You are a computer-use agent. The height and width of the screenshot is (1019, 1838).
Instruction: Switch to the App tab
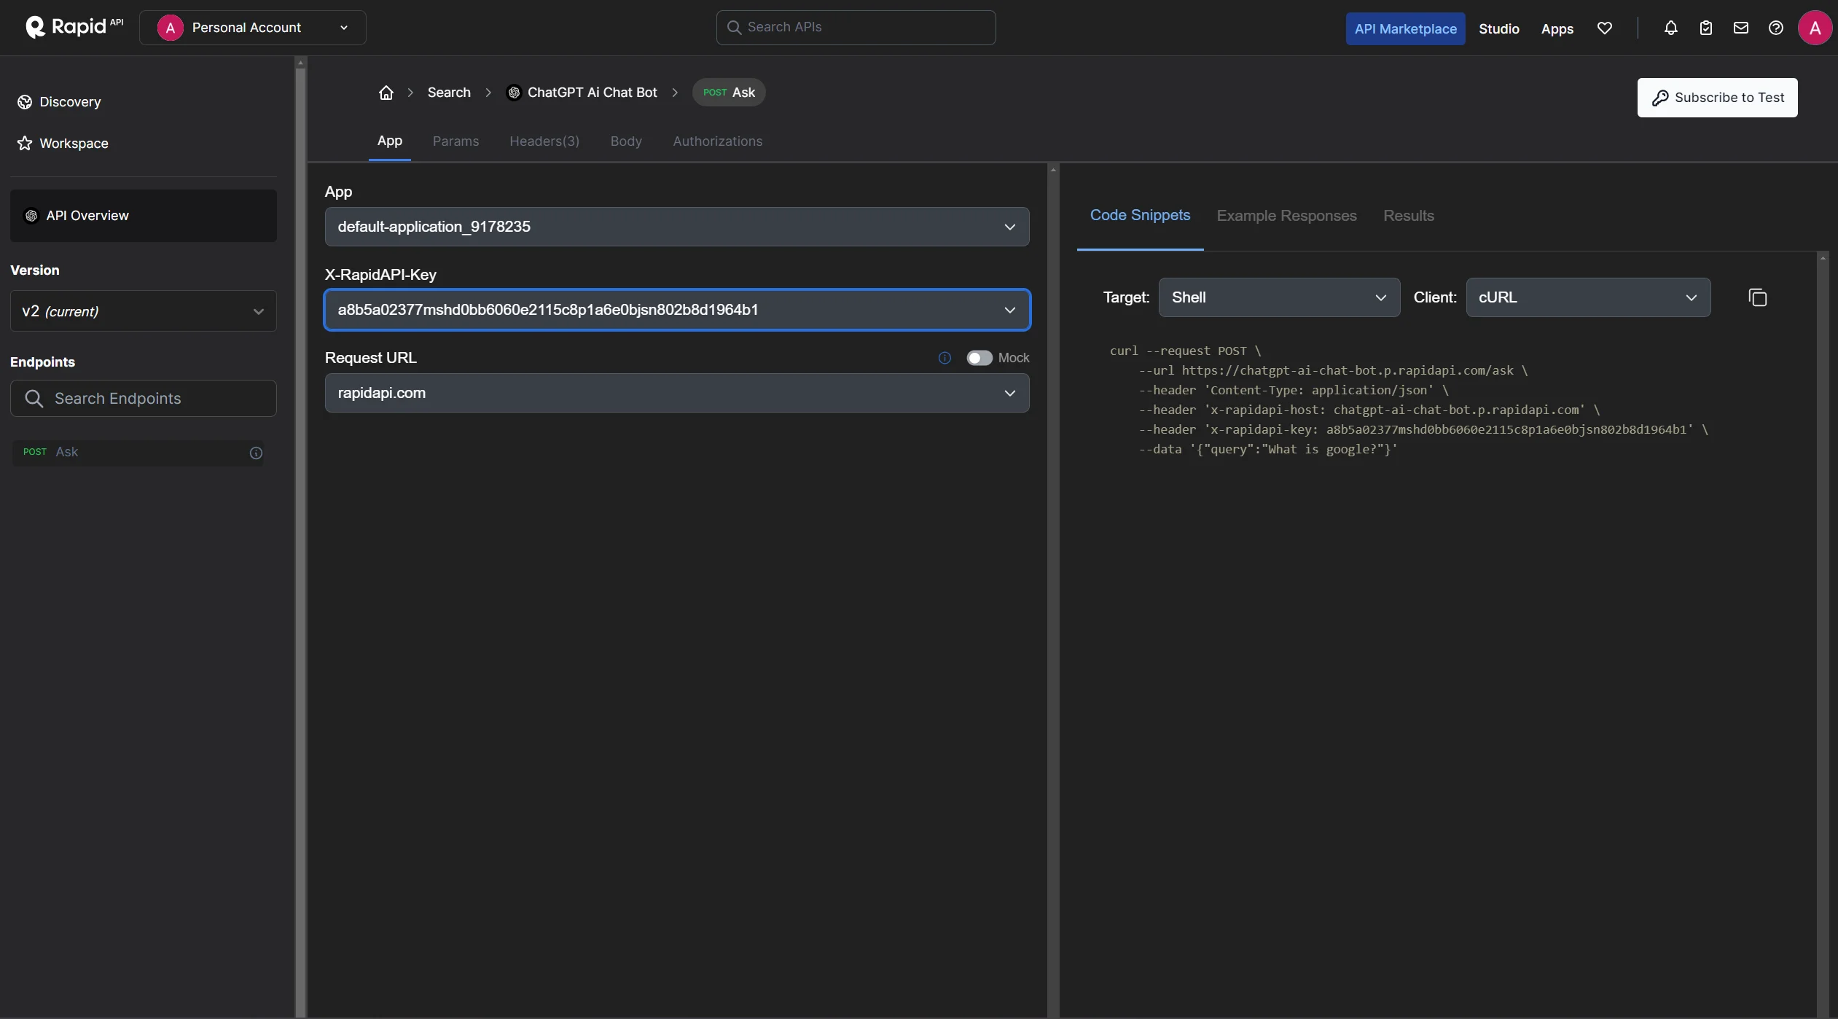click(x=390, y=141)
